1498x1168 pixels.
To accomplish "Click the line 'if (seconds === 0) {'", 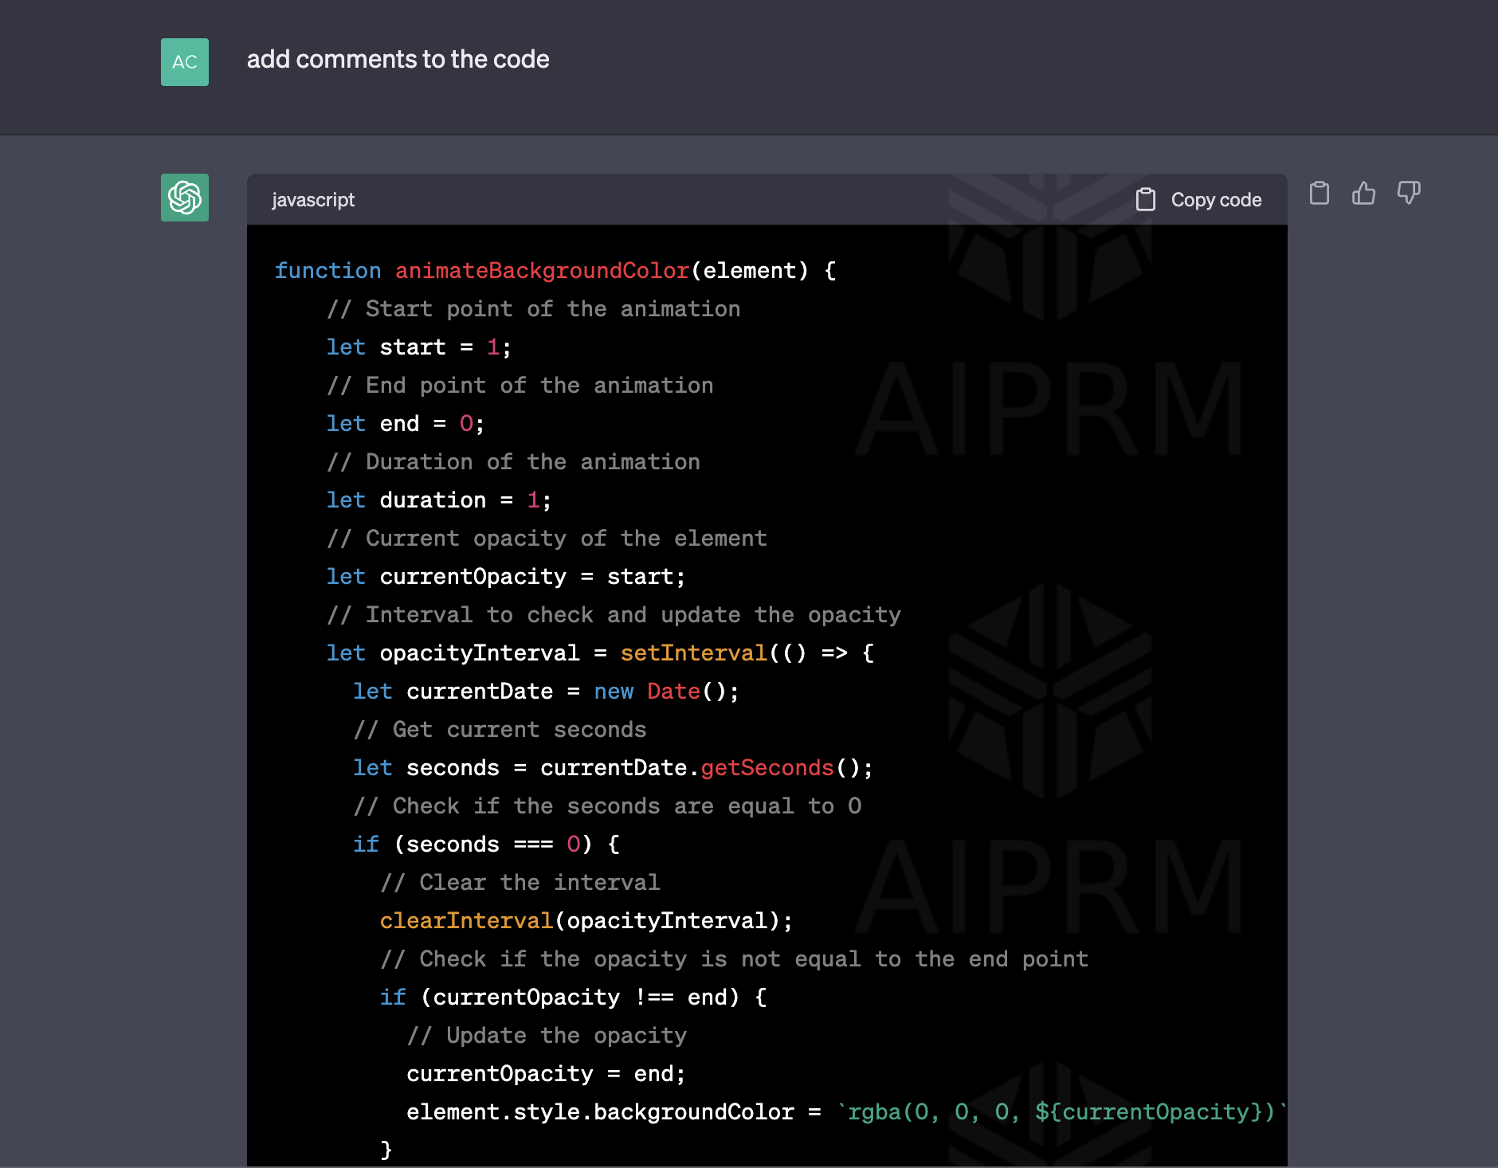I will coord(487,845).
